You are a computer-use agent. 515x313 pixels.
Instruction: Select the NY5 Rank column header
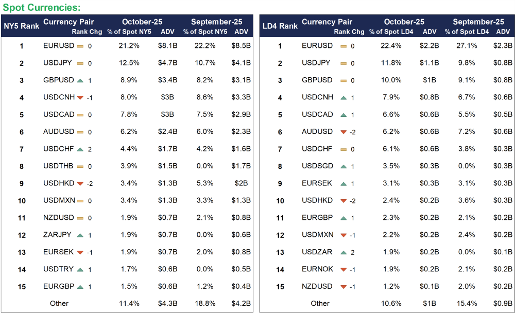[x=21, y=26]
